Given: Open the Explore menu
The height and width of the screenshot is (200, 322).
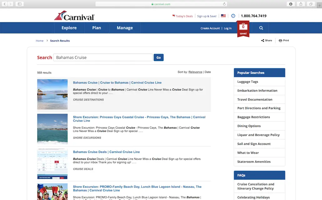Looking at the screenshot, I should [69, 28].
